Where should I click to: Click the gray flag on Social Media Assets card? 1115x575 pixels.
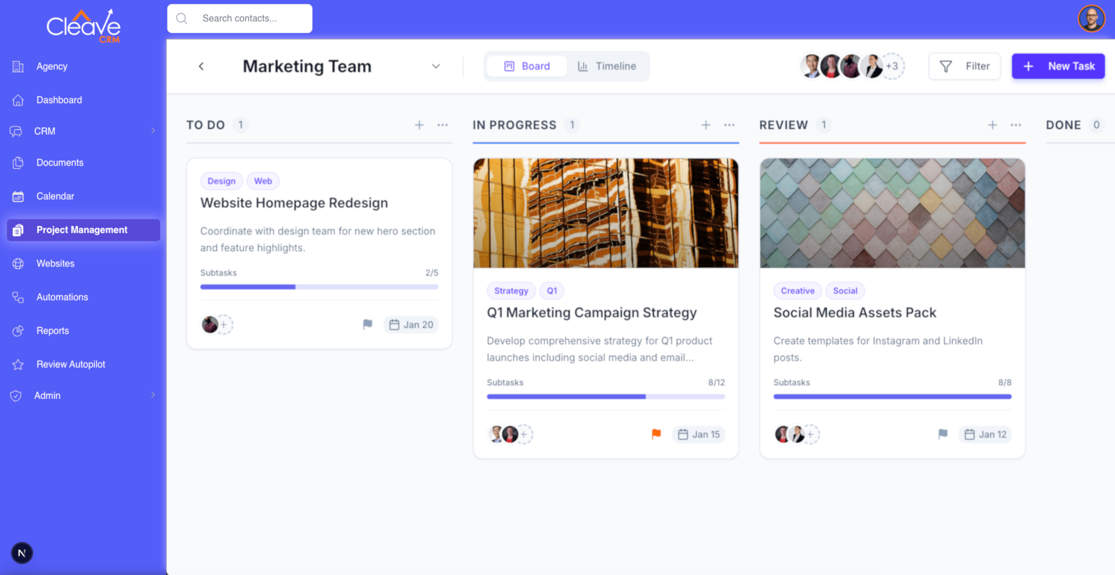coord(943,434)
